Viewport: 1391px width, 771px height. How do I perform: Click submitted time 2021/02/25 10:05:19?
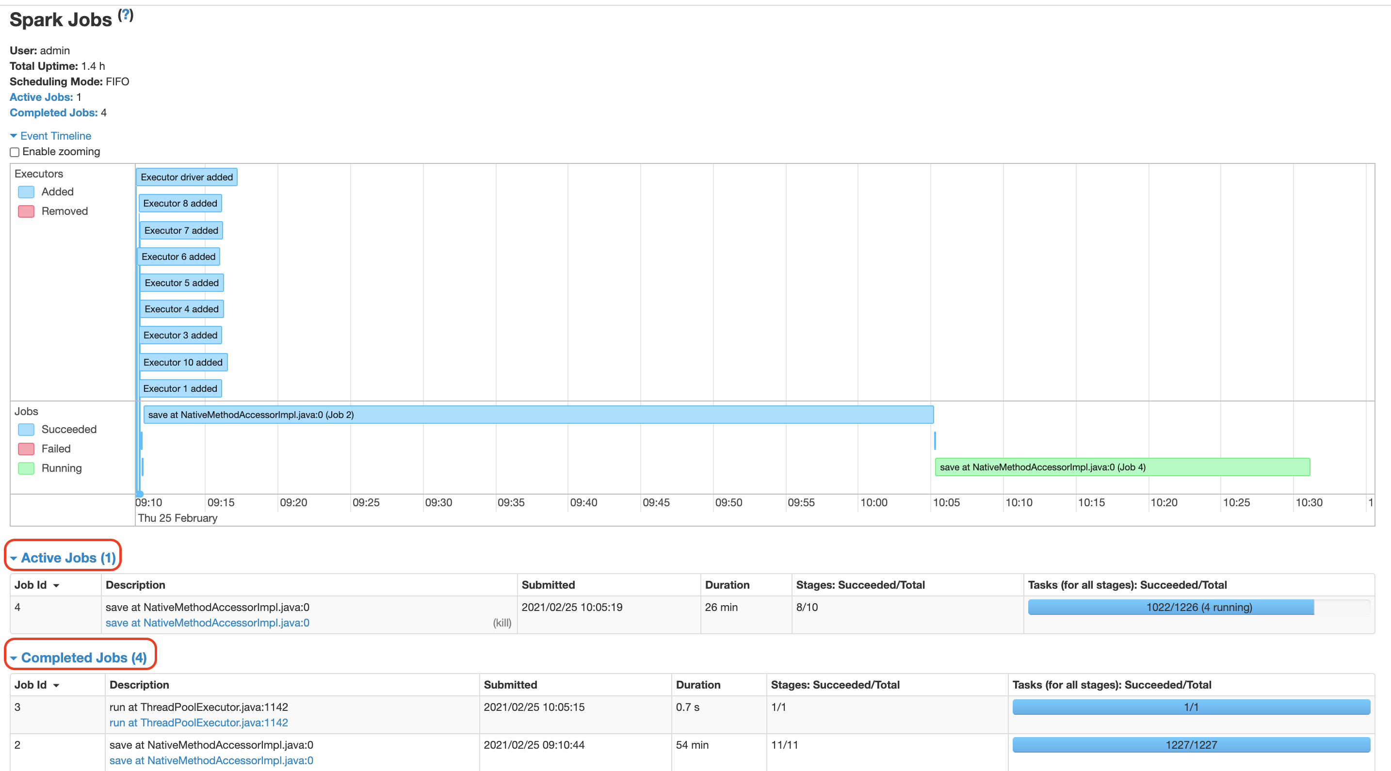click(x=572, y=607)
